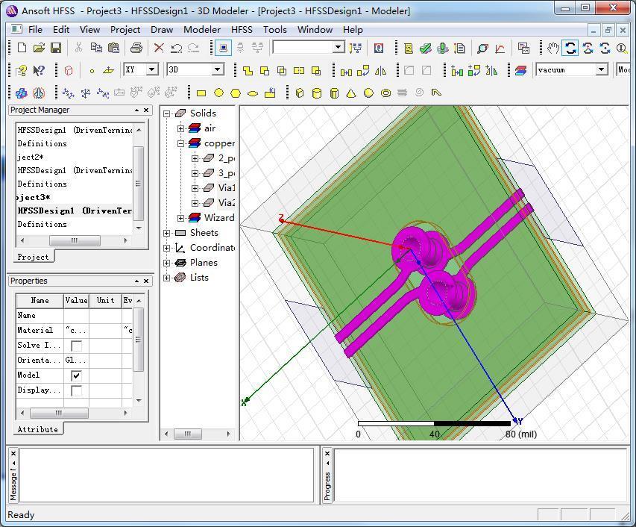Viewport: 636px width, 527px height.
Task: Click the Project Manager horizontal scrollbar thumb
Action: click(x=75, y=241)
